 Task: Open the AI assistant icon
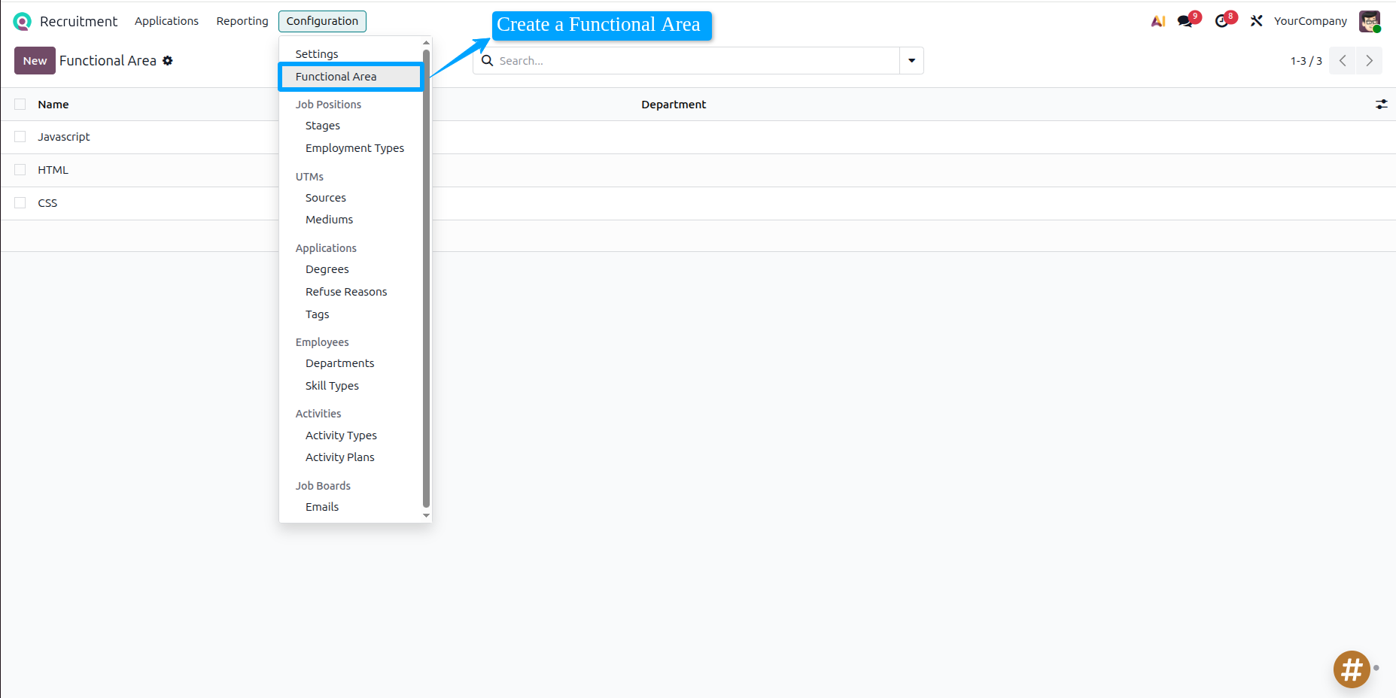click(x=1157, y=21)
